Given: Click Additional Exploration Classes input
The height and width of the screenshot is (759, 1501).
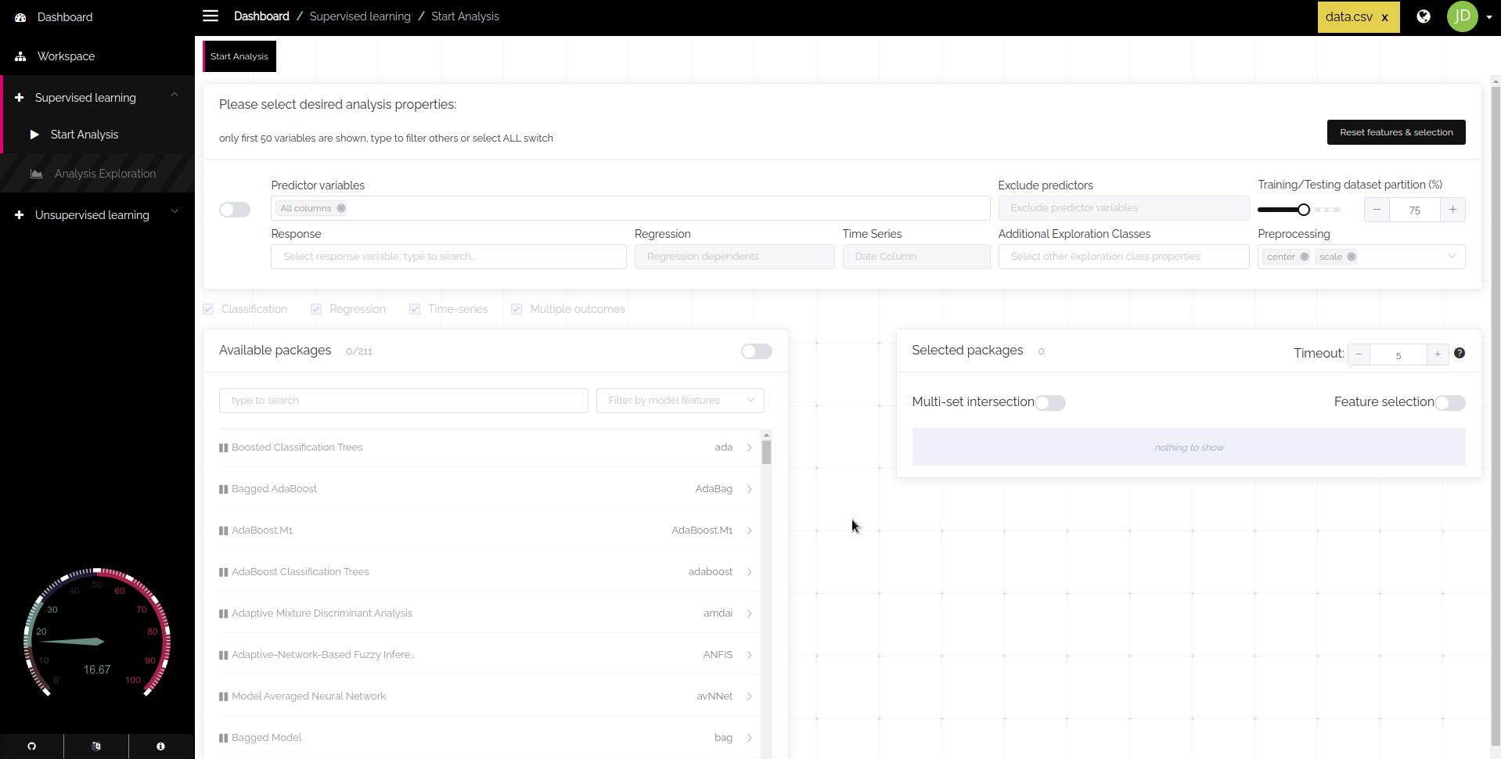Looking at the screenshot, I should point(1124,257).
